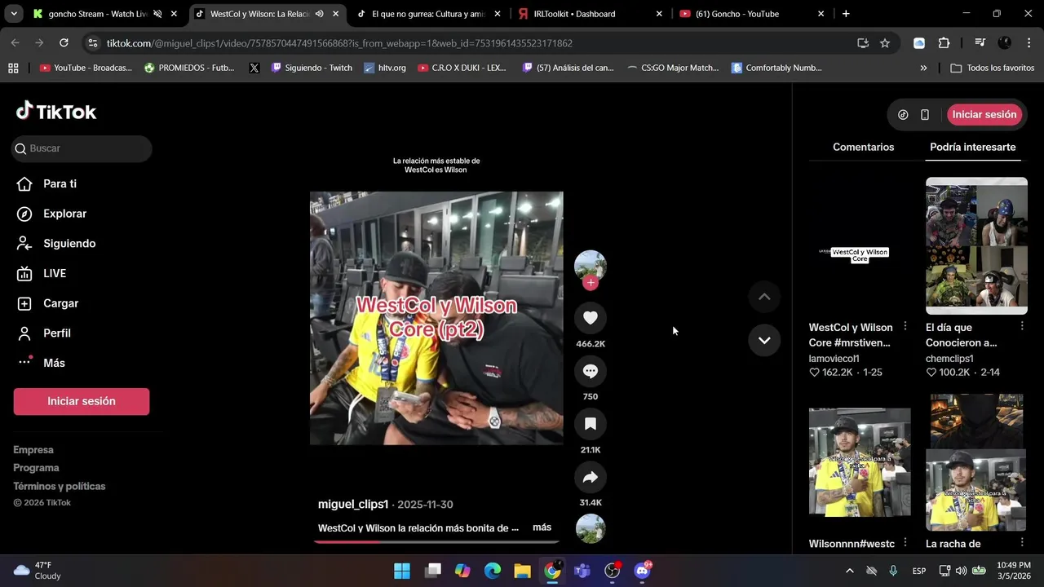Click the coin icon near Iniciar sesión

click(903, 115)
